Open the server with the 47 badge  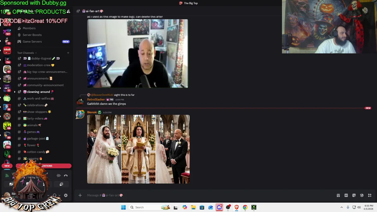pyautogui.click(x=7, y=69)
